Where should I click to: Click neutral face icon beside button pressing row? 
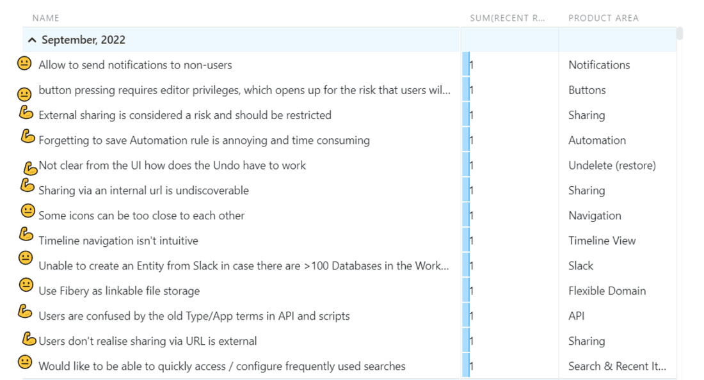[24, 95]
